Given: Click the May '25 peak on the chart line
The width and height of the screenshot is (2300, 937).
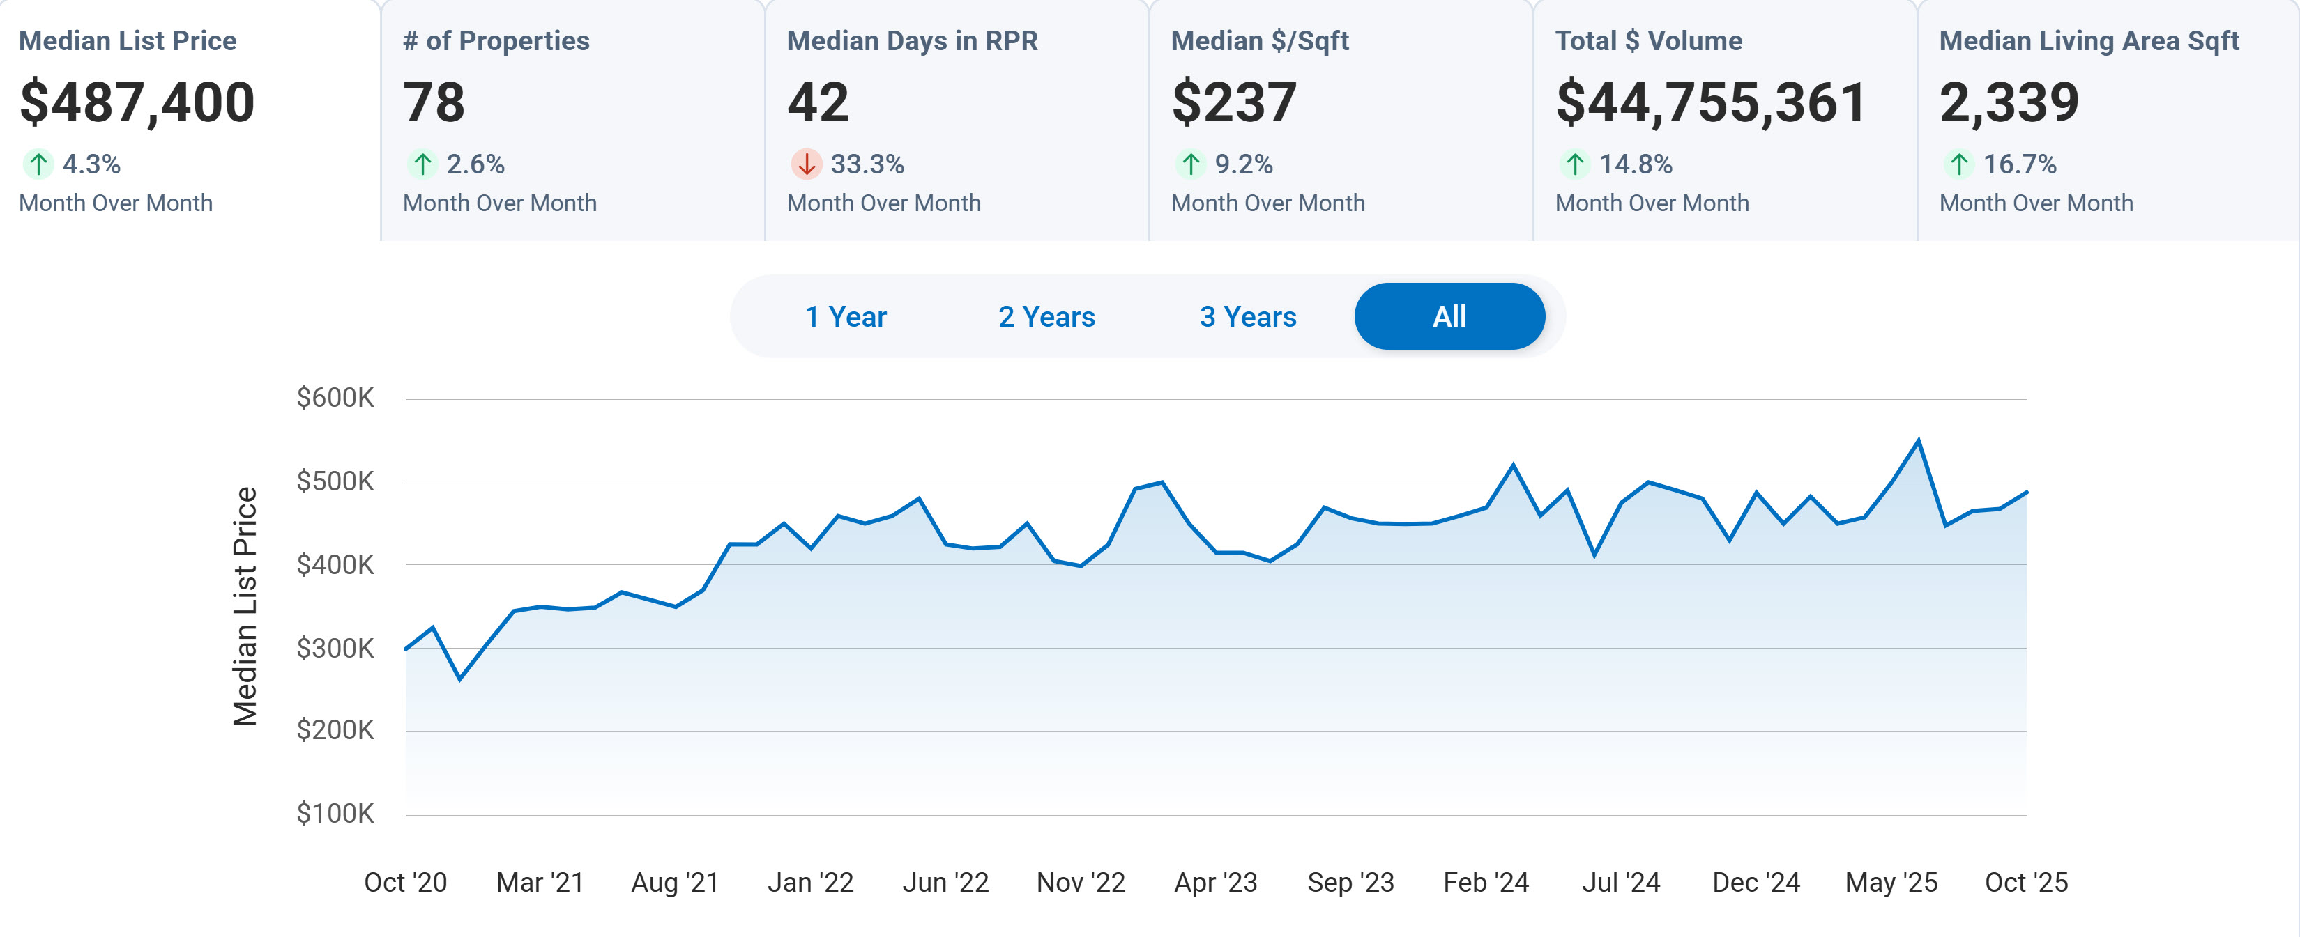Looking at the screenshot, I should click(x=1918, y=441).
